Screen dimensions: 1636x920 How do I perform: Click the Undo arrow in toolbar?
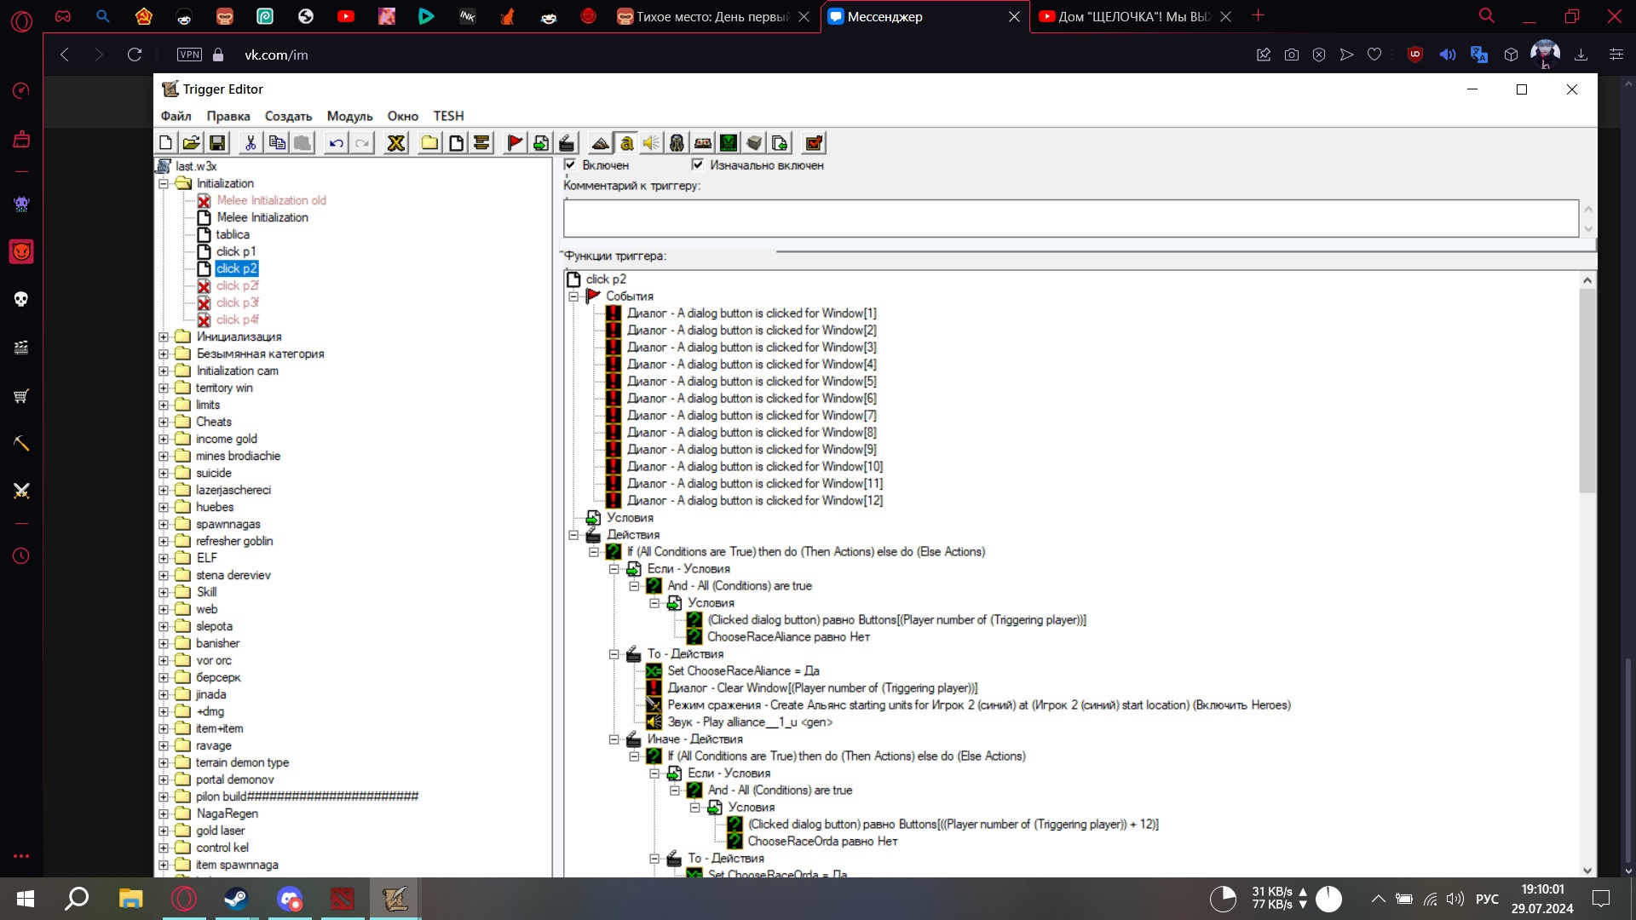[x=337, y=143]
